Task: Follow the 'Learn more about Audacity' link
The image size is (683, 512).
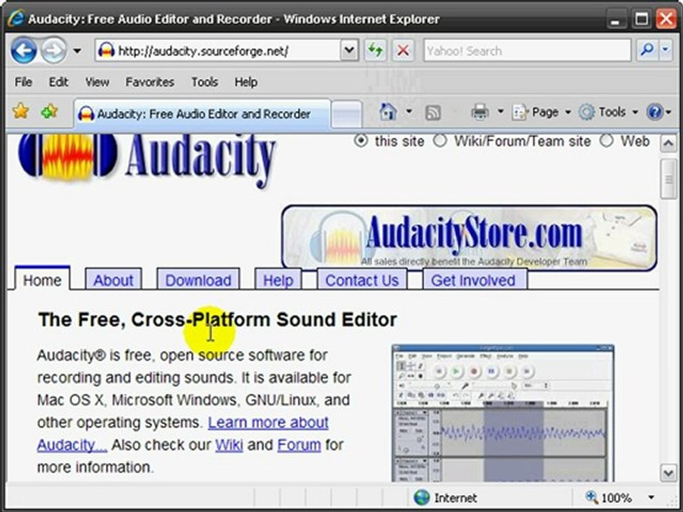Action: pos(268,422)
